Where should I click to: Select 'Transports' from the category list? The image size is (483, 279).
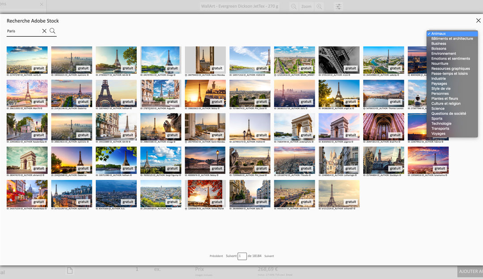point(440,129)
